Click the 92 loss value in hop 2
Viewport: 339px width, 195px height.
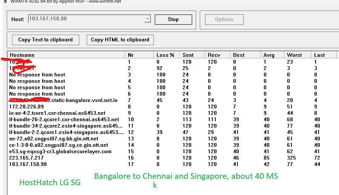[160, 68]
